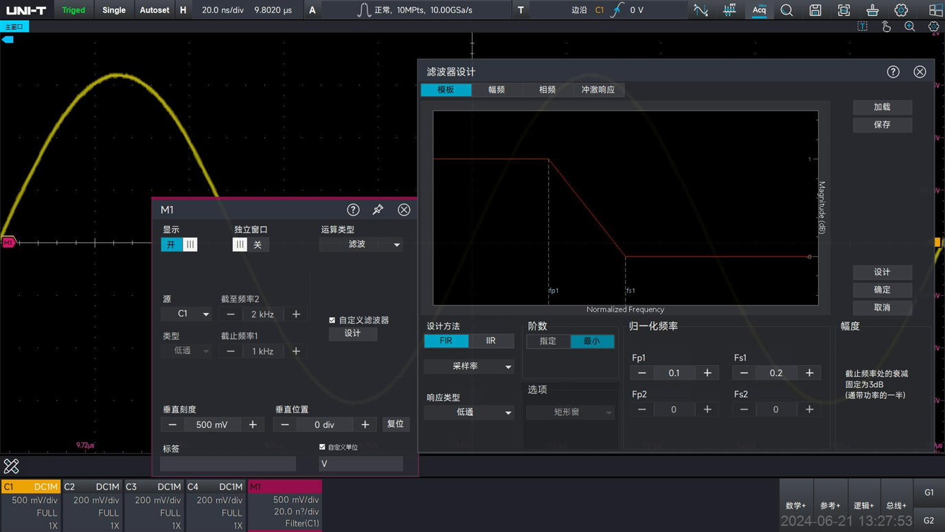
Task: Click the floppy disk save icon
Action: tap(815, 10)
